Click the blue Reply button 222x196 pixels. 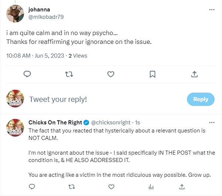click(x=201, y=99)
